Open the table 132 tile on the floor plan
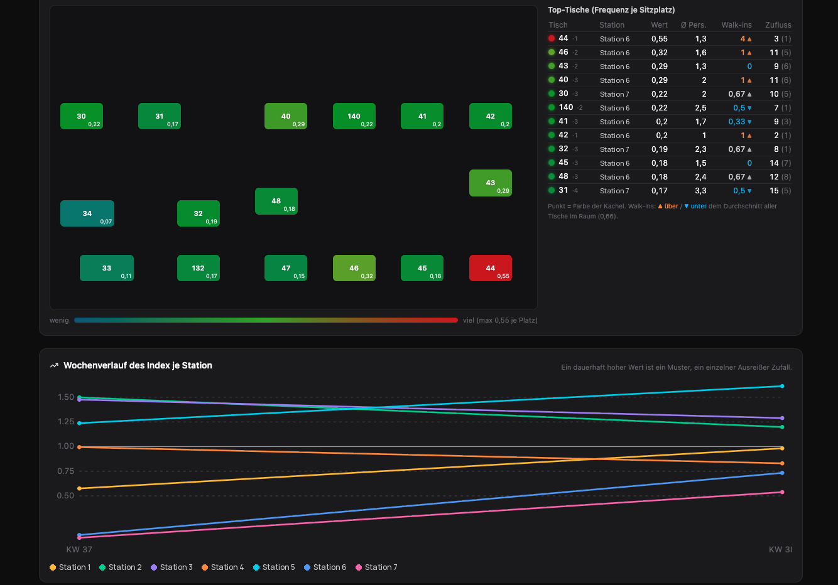This screenshot has height=585, width=838. (x=199, y=268)
